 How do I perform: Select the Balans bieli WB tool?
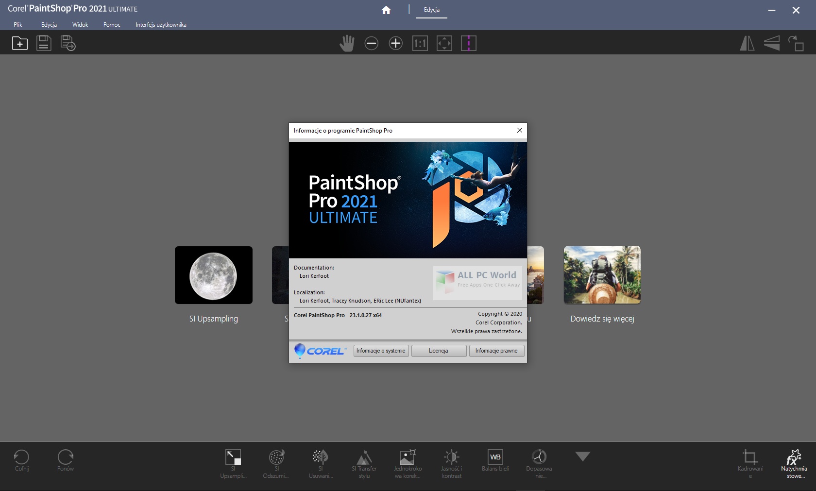coord(495,460)
